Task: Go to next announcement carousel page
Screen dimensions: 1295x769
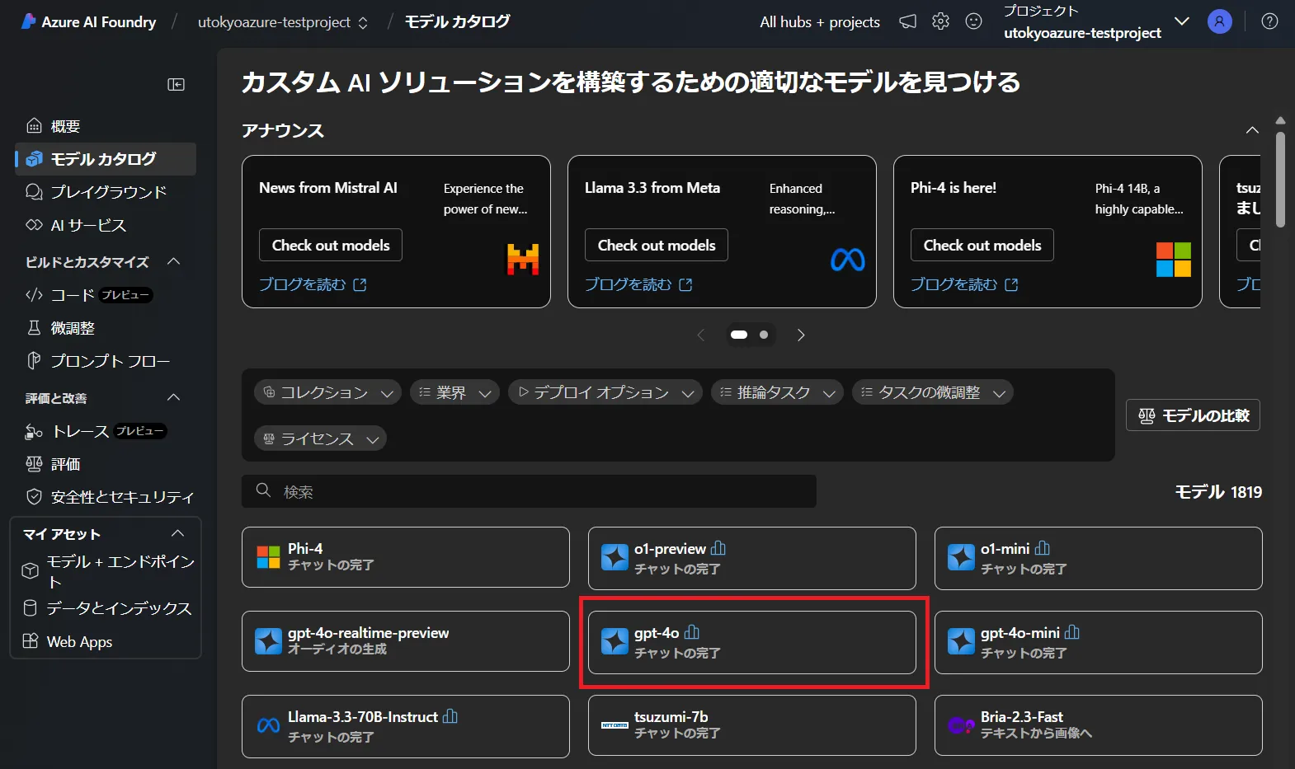Action: [800, 335]
